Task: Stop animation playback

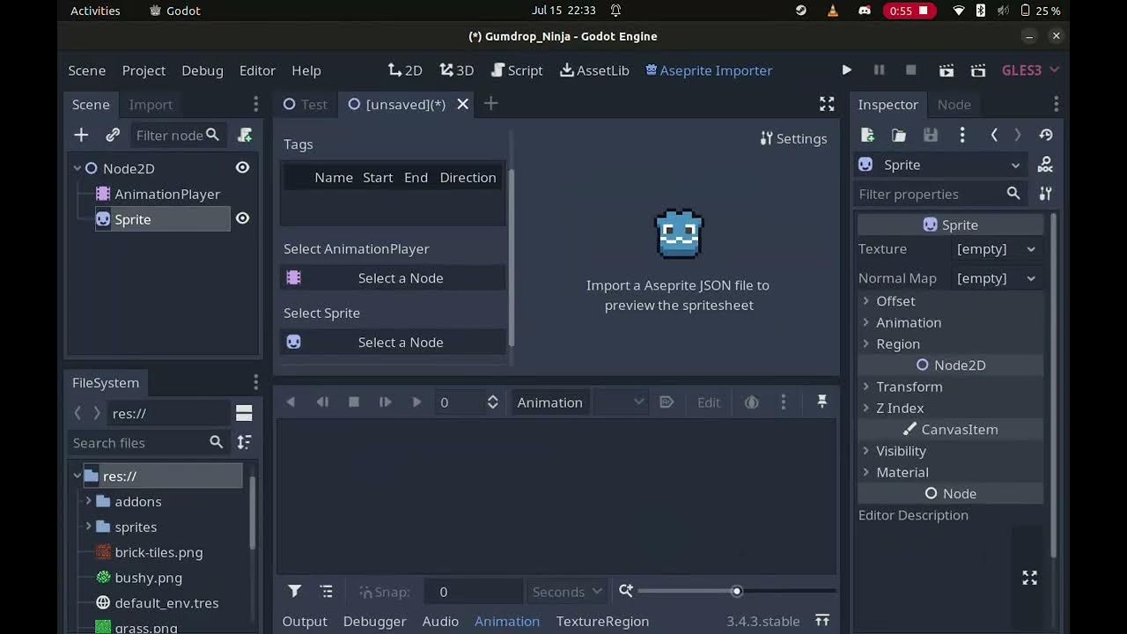Action: tap(354, 402)
